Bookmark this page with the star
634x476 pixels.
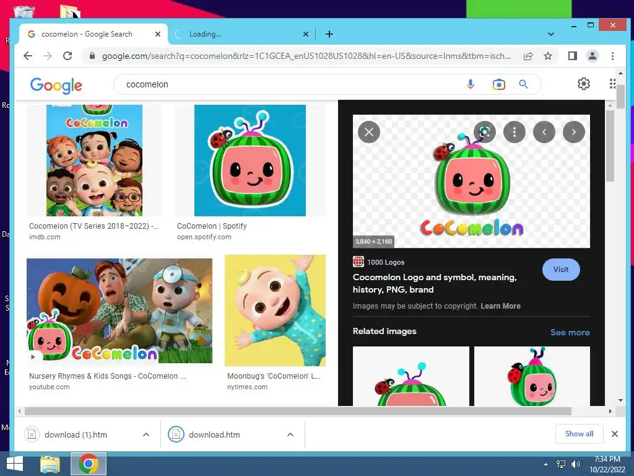click(548, 56)
